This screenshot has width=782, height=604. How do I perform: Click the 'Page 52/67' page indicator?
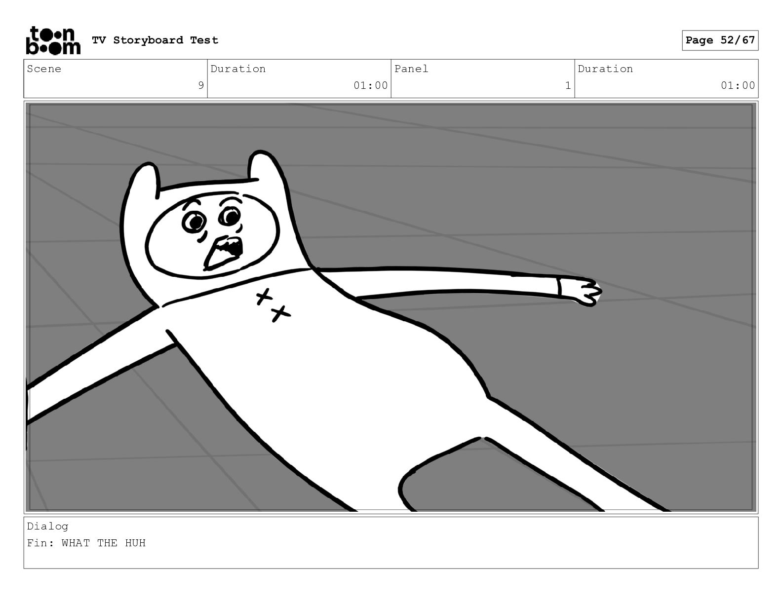tap(720, 40)
